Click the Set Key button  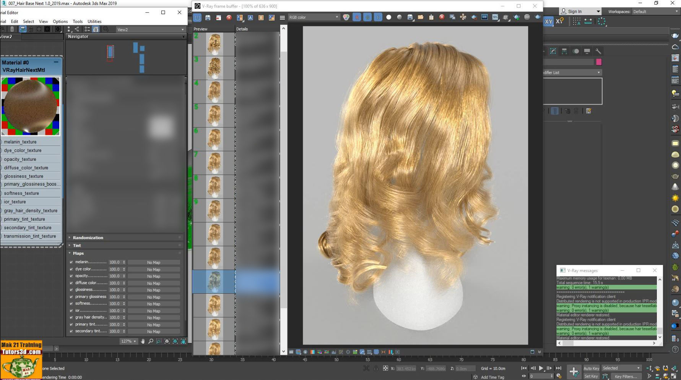point(591,376)
